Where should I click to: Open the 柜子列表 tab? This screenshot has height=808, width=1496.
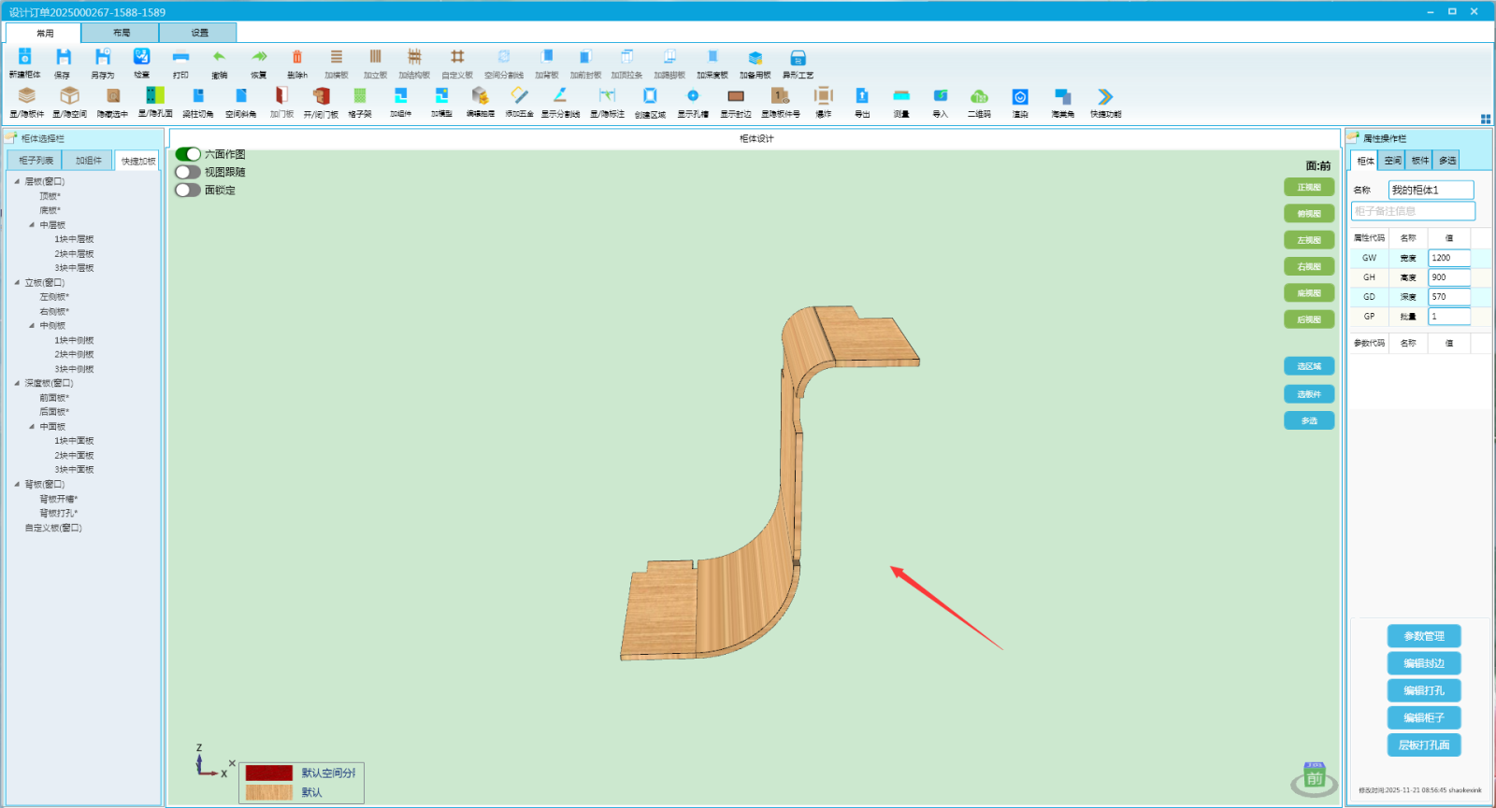(x=36, y=161)
